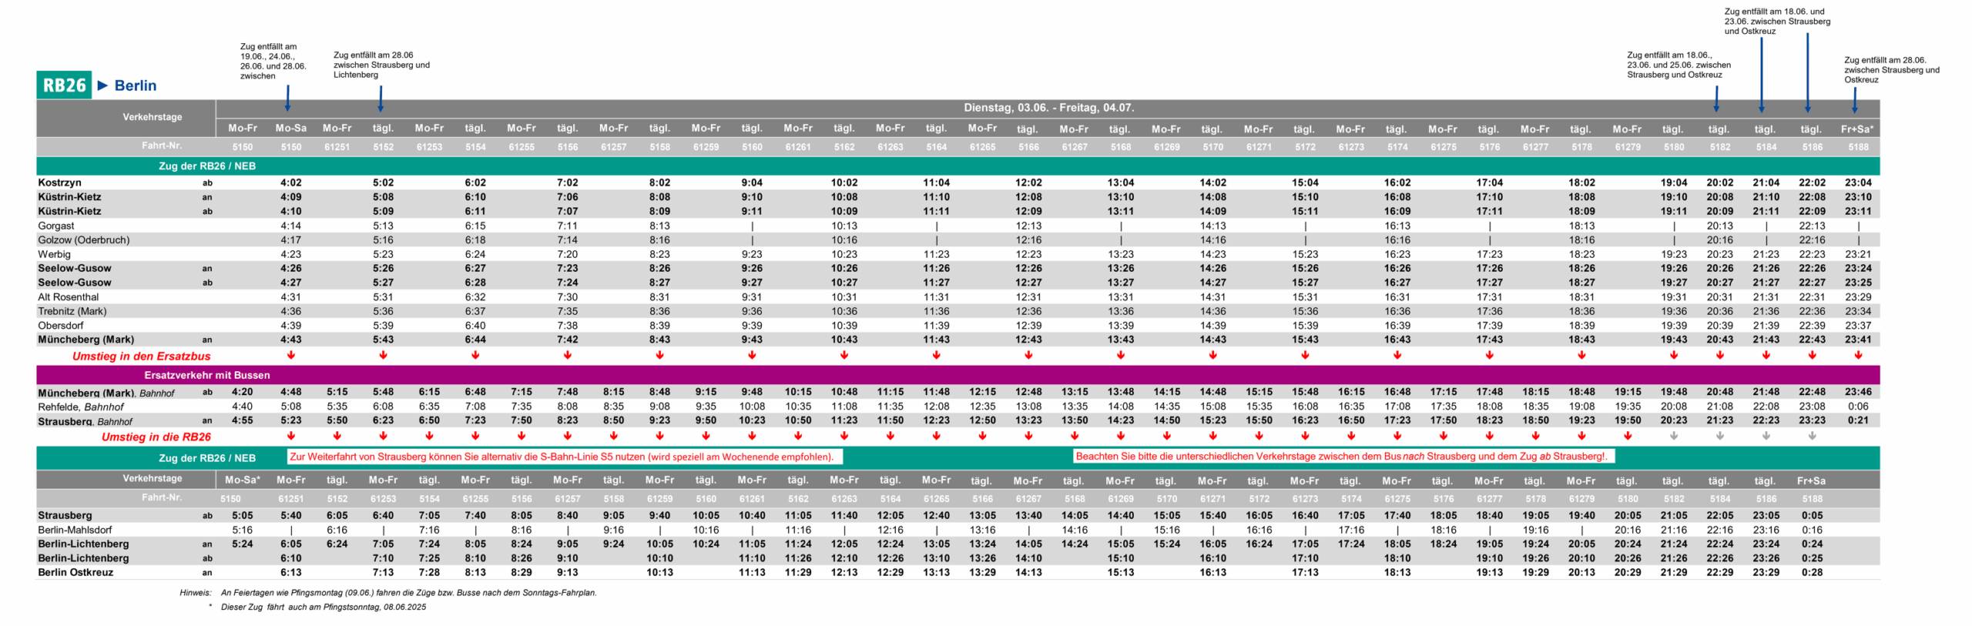The image size is (1972, 626).
Task: Click the 23:21 time in Werbig row
Action: (1857, 254)
